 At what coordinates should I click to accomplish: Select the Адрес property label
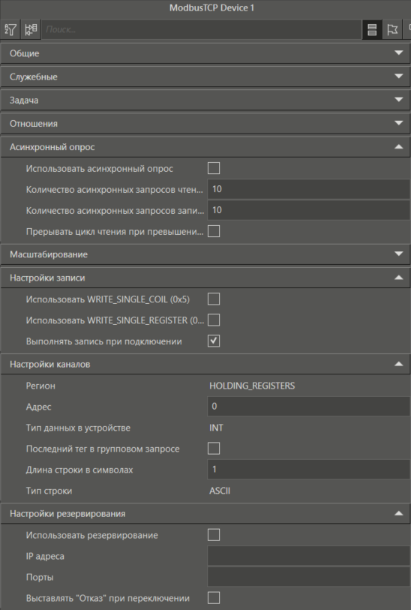point(38,407)
